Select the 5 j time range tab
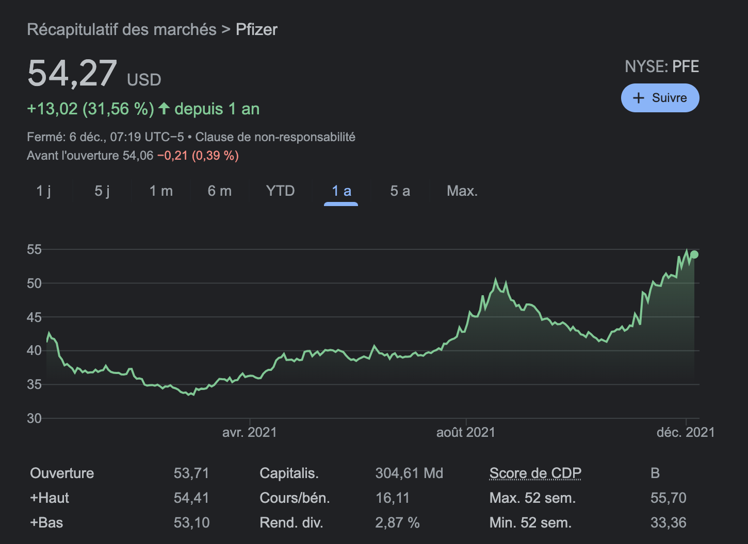This screenshot has height=544, width=748. coord(102,191)
